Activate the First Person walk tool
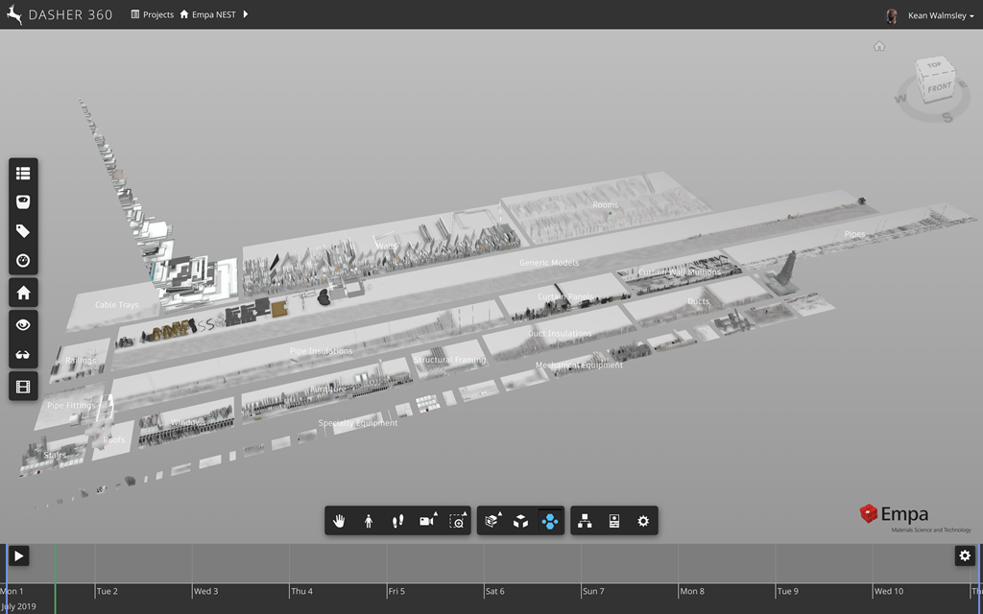Viewport: 983px width, 614px height. (x=369, y=521)
